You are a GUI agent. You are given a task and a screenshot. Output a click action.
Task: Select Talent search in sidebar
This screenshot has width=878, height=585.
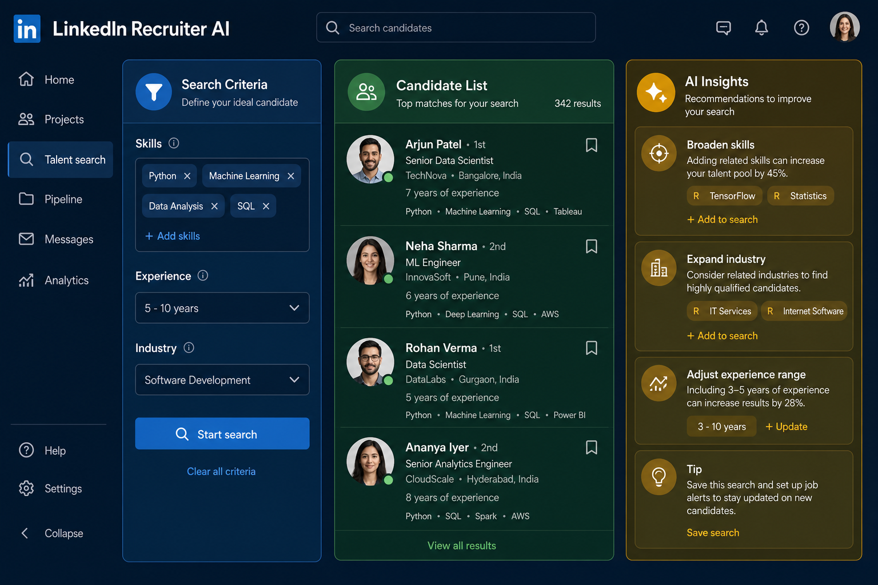point(61,159)
